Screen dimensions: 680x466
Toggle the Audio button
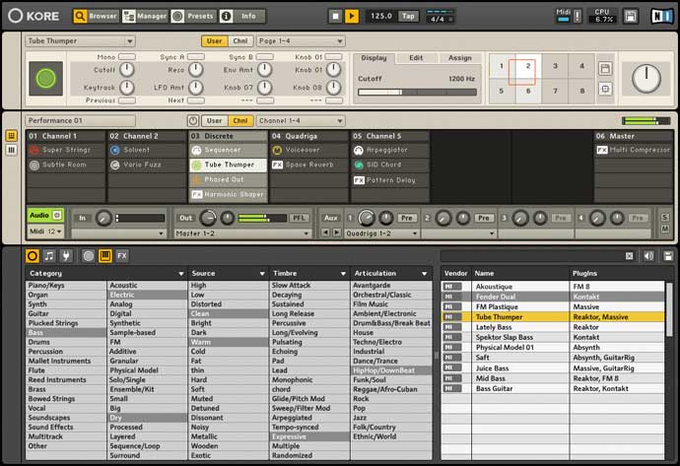click(x=45, y=216)
